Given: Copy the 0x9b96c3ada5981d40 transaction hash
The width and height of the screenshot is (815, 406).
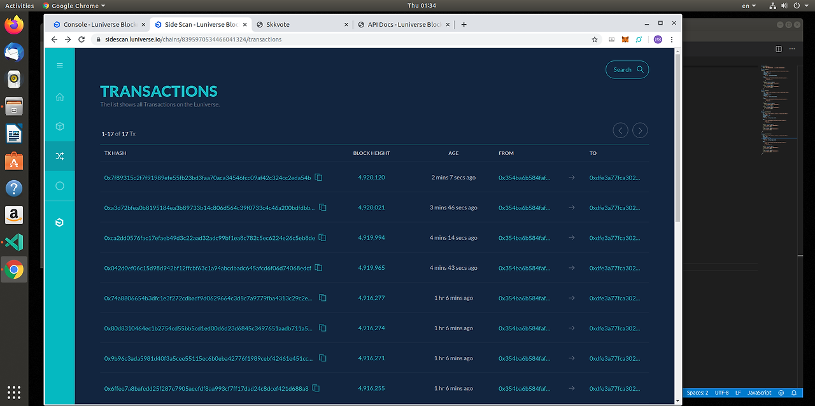Looking at the screenshot, I should 323,358.
